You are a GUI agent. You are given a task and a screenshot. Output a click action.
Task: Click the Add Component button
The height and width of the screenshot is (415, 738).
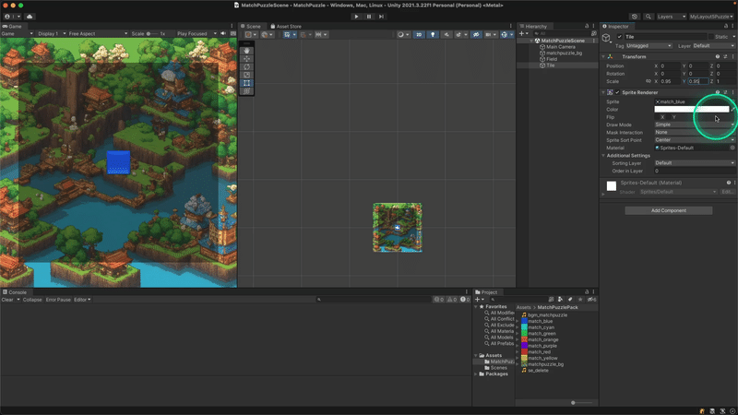pyautogui.click(x=668, y=210)
